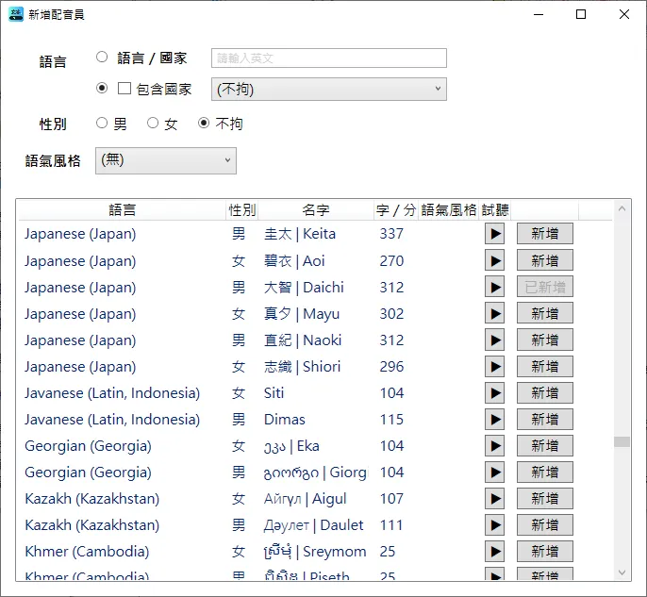Play voice sample for Daichi
The width and height of the screenshot is (647, 597).
(x=494, y=287)
